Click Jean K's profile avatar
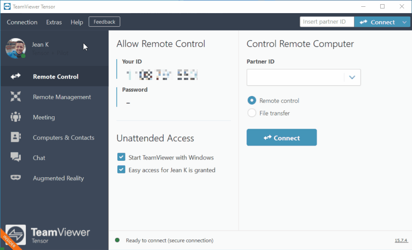Image resolution: width=412 pixels, height=250 pixels. coord(16,48)
